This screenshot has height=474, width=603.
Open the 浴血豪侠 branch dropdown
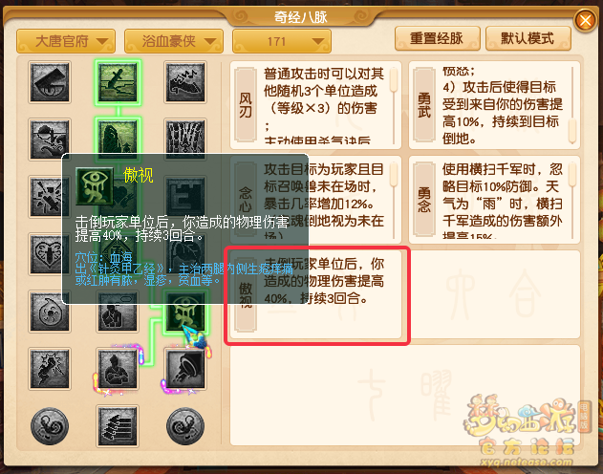click(x=174, y=41)
